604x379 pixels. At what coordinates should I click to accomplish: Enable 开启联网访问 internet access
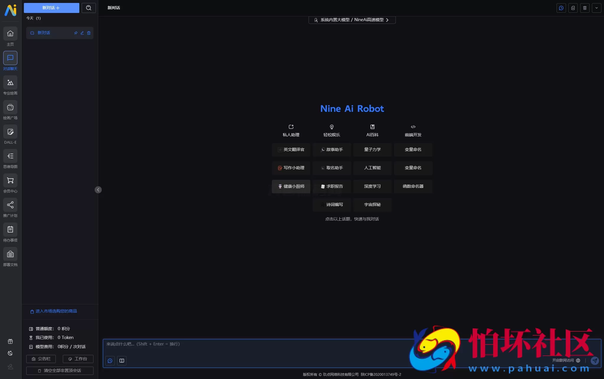point(564,360)
